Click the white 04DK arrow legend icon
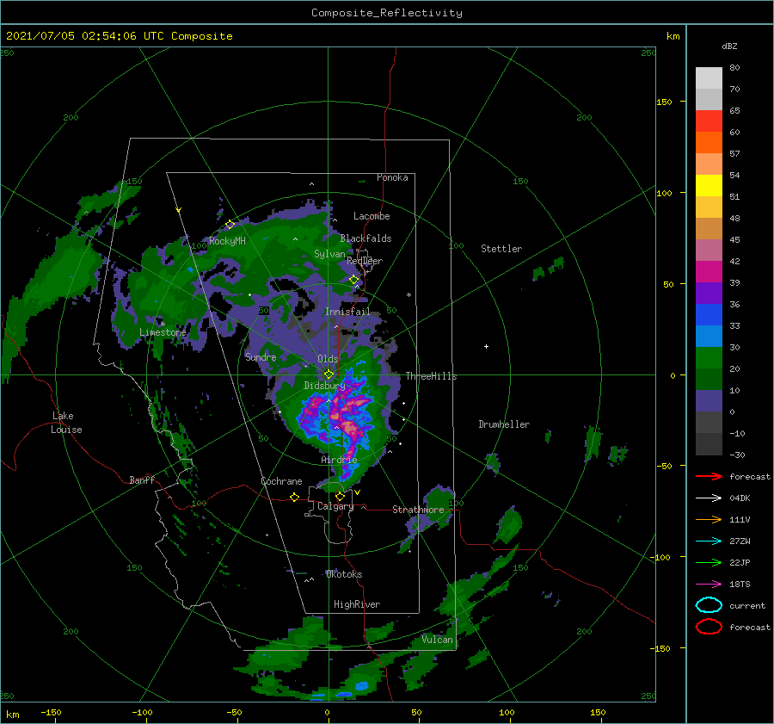The image size is (774, 724). [709, 498]
